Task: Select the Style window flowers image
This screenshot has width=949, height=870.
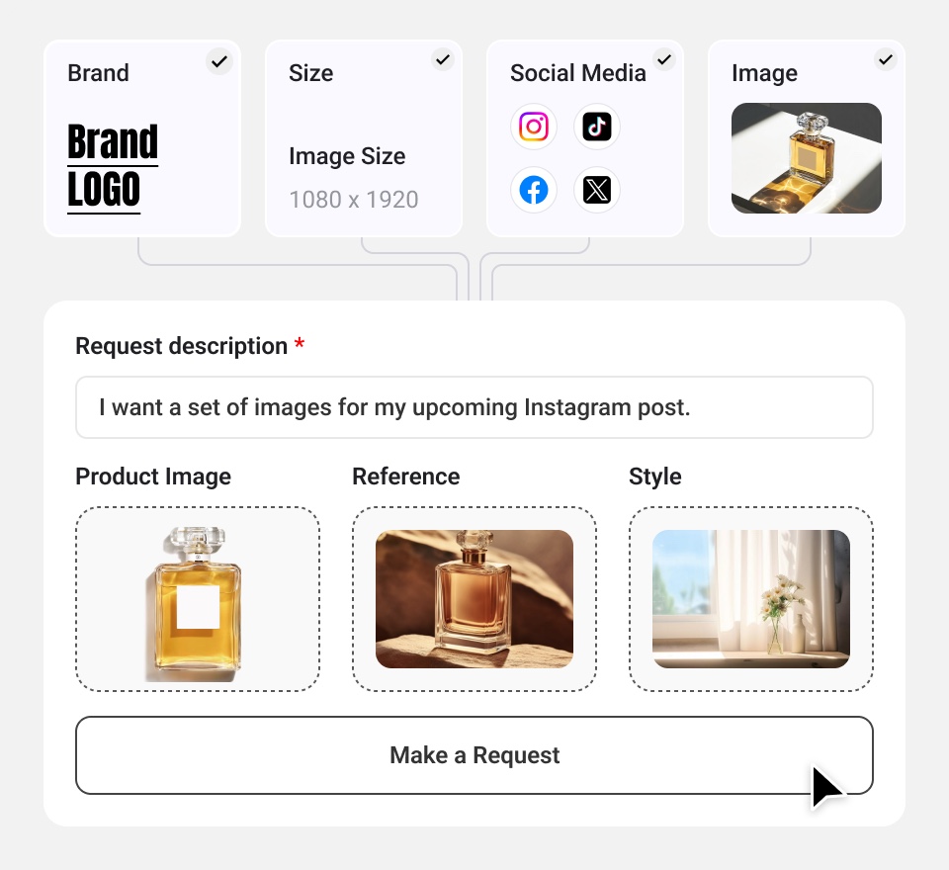Action: (x=751, y=599)
